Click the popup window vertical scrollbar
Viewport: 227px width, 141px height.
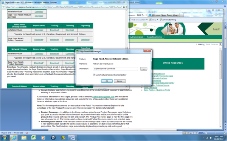point(127,49)
